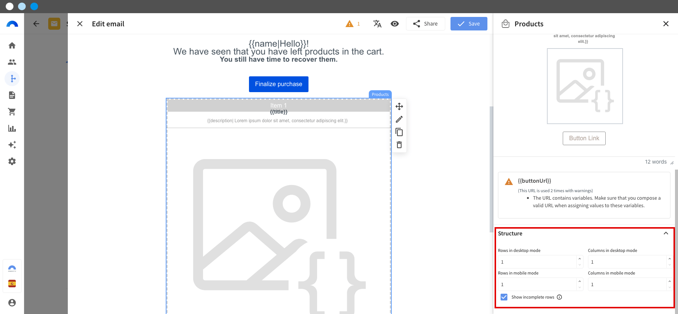678x314 pixels.
Task: Click the Item 1 header bar
Action: 279,106
